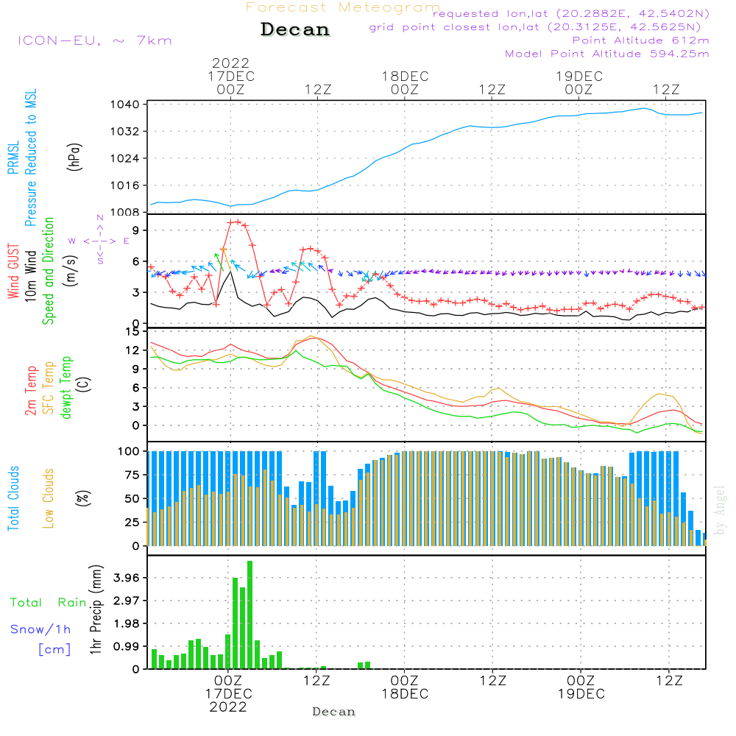Click the red '2m Temp' legend label
Image resolution: width=736 pixels, height=736 pixels.
pos(30,391)
